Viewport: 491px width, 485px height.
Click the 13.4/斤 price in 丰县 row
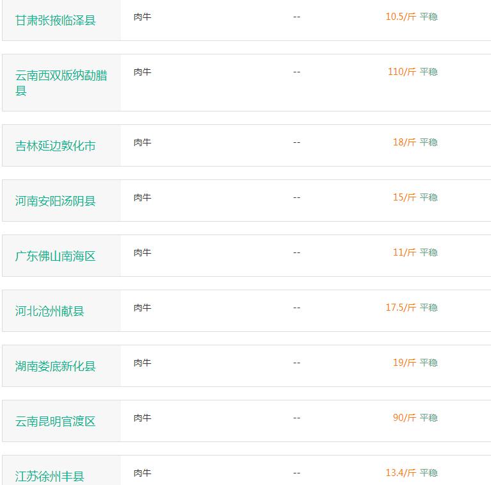point(401,473)
